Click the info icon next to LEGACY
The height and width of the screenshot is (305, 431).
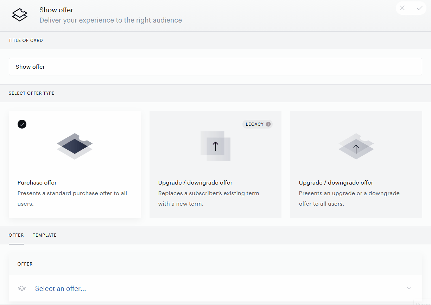tap(268, 124)
